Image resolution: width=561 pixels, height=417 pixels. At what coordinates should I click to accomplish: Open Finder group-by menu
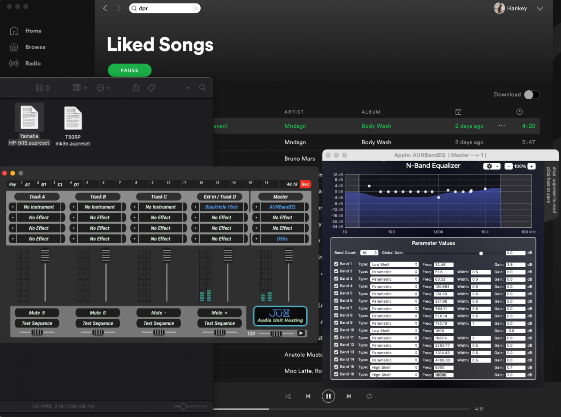[x=80, y=88]
